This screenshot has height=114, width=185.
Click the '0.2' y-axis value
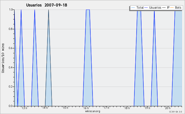[11, 87]
